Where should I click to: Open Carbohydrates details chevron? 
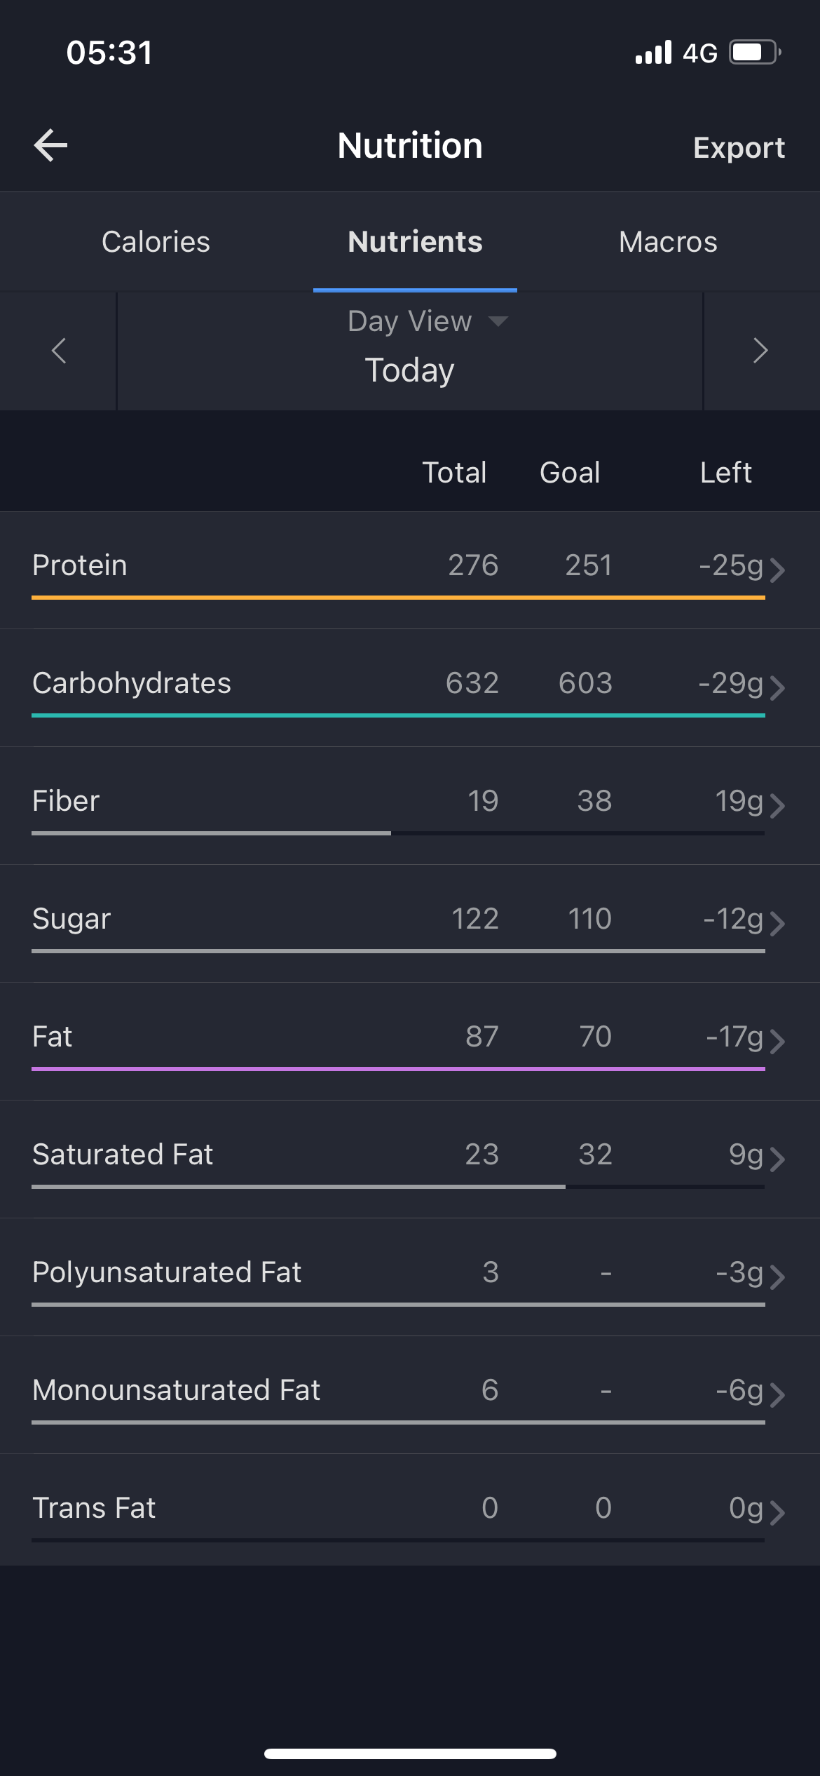[x=777, y=687]
